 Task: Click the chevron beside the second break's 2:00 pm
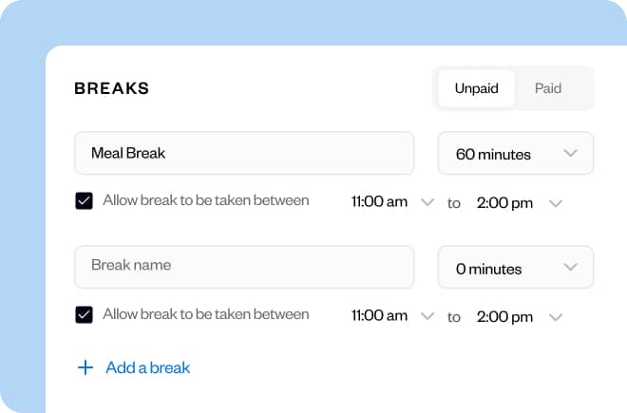(x=557, y=316)
